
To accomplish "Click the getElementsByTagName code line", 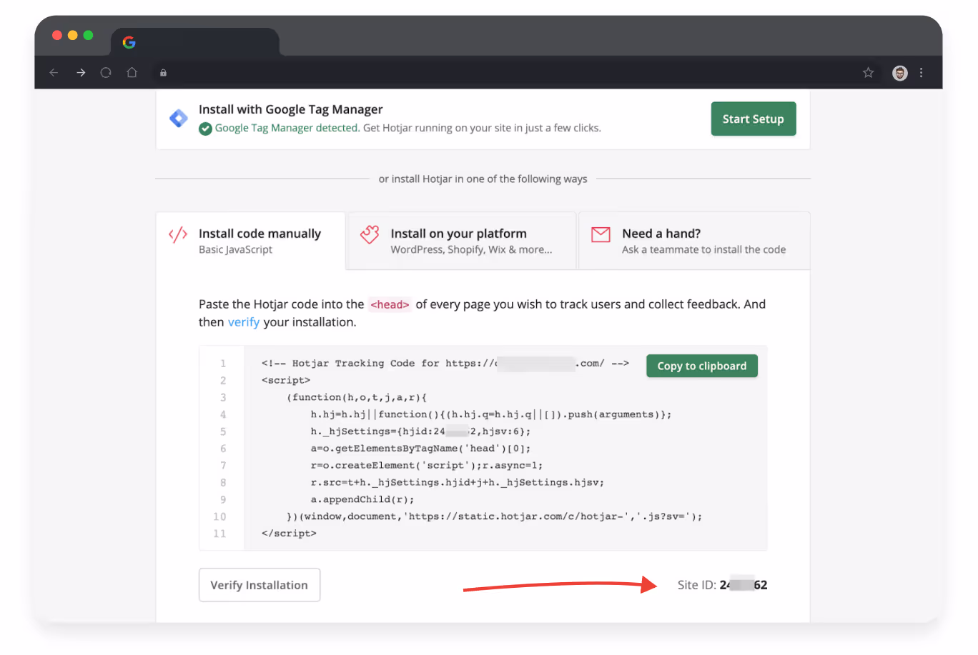I will pos(420,449).
